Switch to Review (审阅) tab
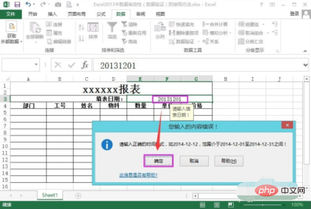The image size is (311, 209). click(140, 14)
